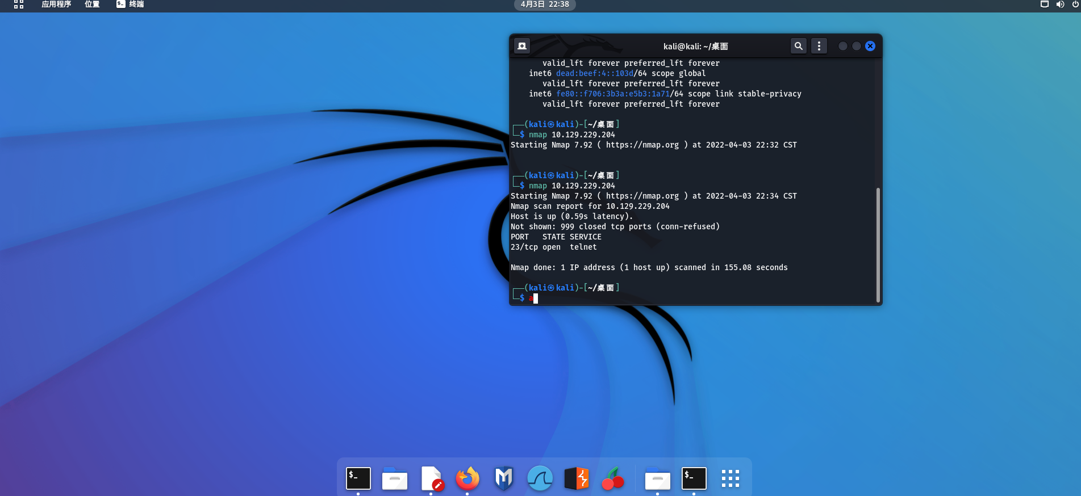The width and height of the screenshot is (1081, 496).
Task: Launch the first terminal in dock
Action: click(358, 478)
